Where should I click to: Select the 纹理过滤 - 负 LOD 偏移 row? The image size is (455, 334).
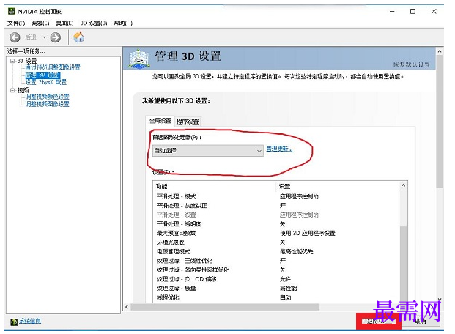(276, 279)
